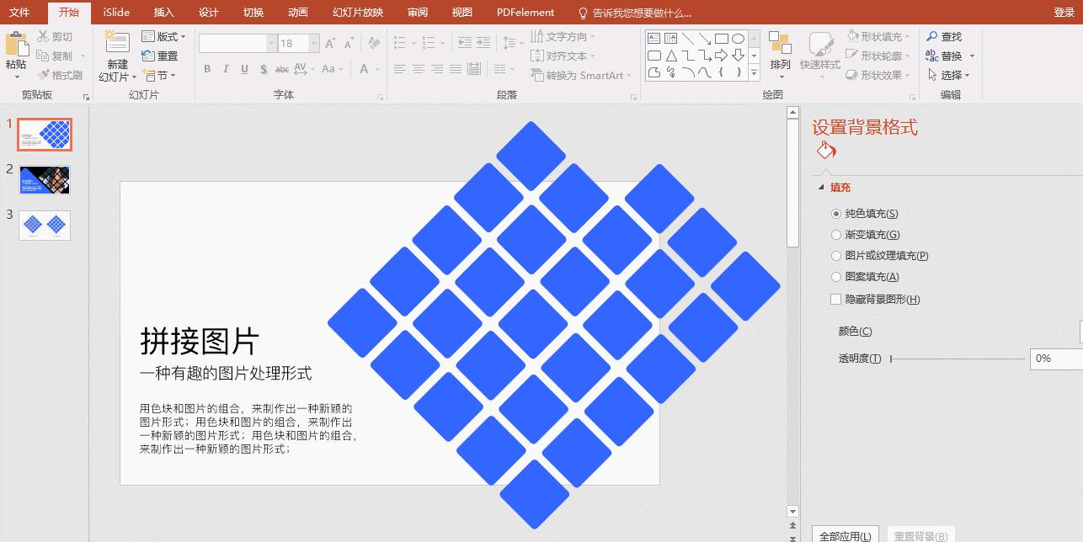Click the 全部应用(L) button
1083x542 pixels.
click(845, 534)
